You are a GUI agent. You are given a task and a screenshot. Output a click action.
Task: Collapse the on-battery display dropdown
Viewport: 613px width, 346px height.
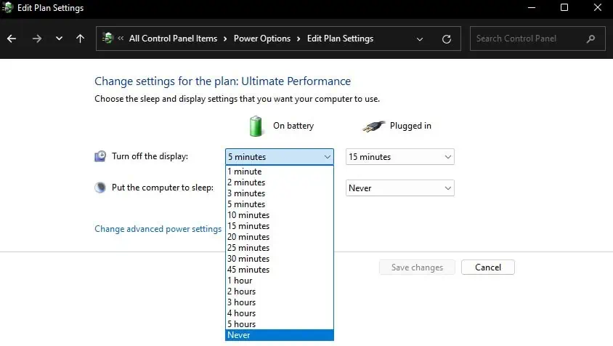[x=280, y=156]
